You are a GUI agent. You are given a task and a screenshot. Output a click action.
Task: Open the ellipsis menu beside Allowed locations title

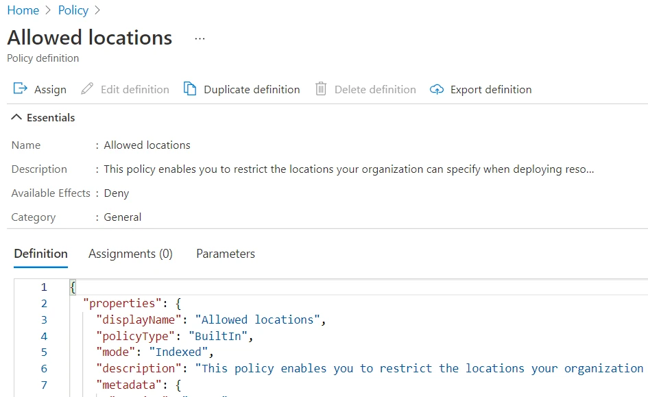pyautogui.click(x=199, y=39)
